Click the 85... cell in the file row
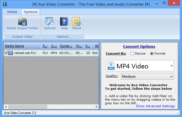The height and width of the screenshot is (117, 182). 79,53
